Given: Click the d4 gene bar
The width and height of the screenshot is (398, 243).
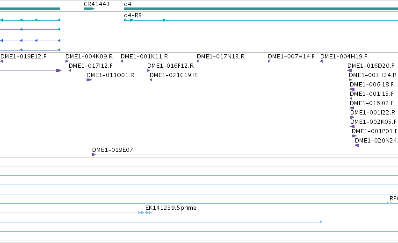Looking at the screenshot, I should (x=261, y=9).
